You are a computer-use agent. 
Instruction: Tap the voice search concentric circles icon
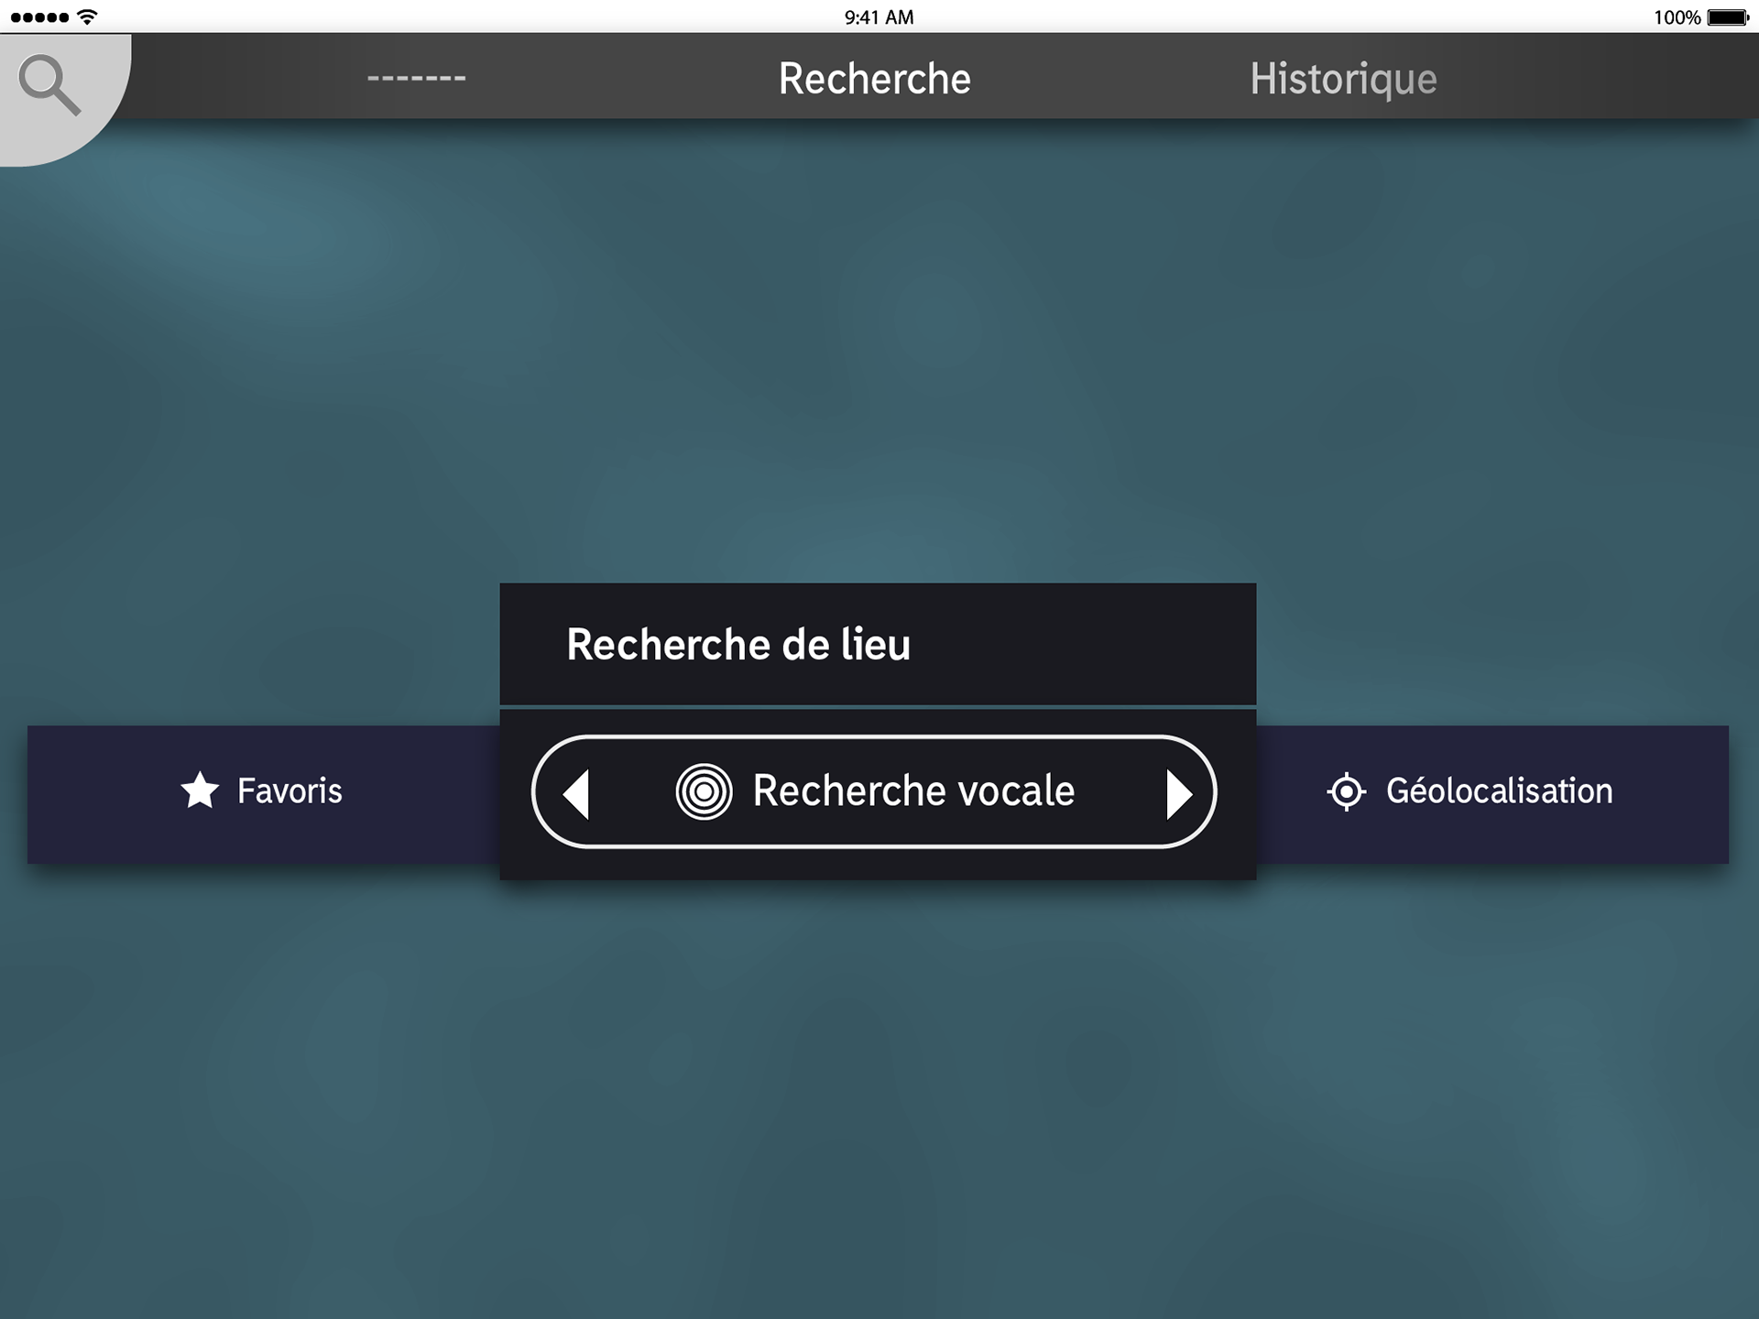(x=704, y=791)
